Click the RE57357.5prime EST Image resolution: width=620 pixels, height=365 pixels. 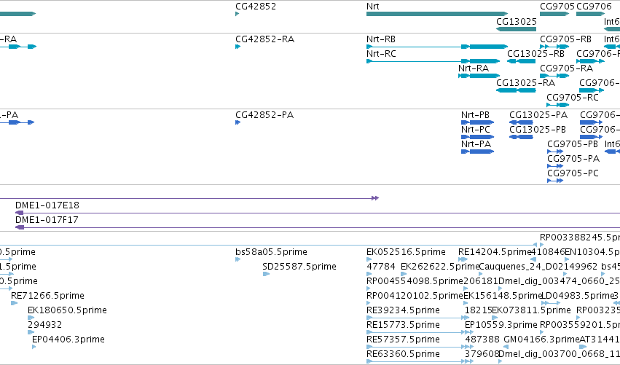(420, 348)
